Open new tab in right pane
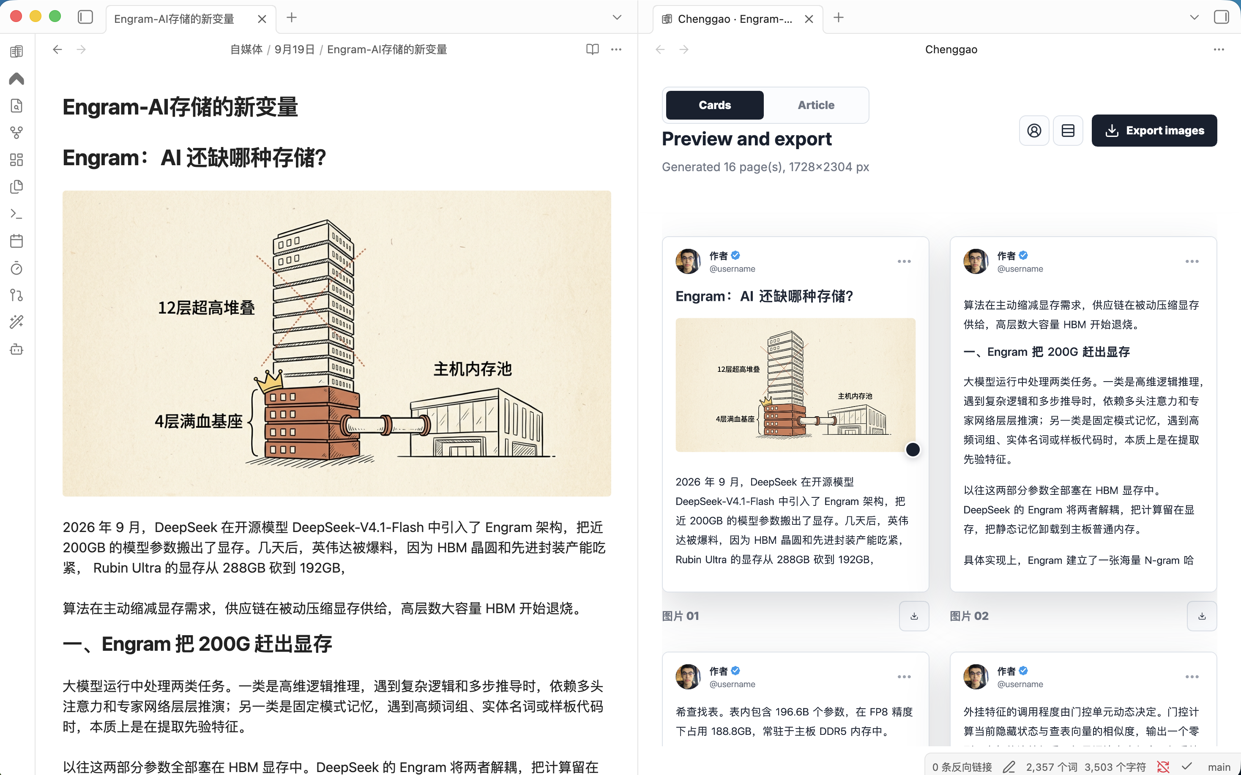 [x=839, y=17]
